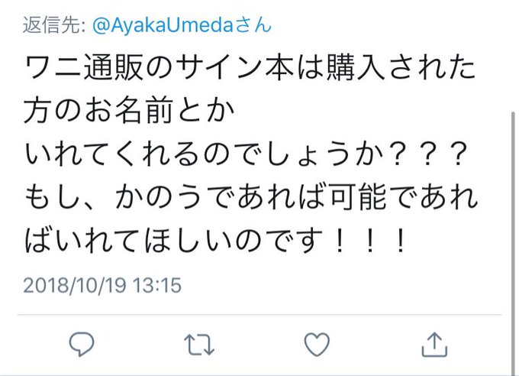The width and height of the screenshot is (519, 376).
Task: Click the line もし、かのうであれば可能であれ
Action: tap(251, 196)
